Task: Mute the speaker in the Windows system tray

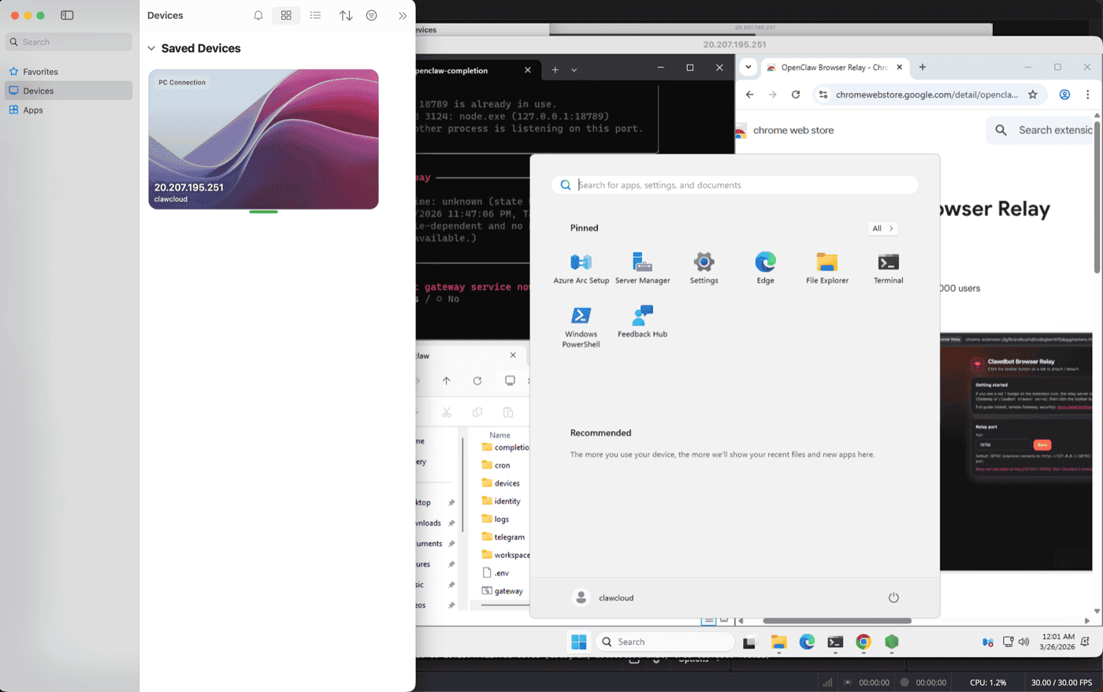Action: (x=1023, y=642)
